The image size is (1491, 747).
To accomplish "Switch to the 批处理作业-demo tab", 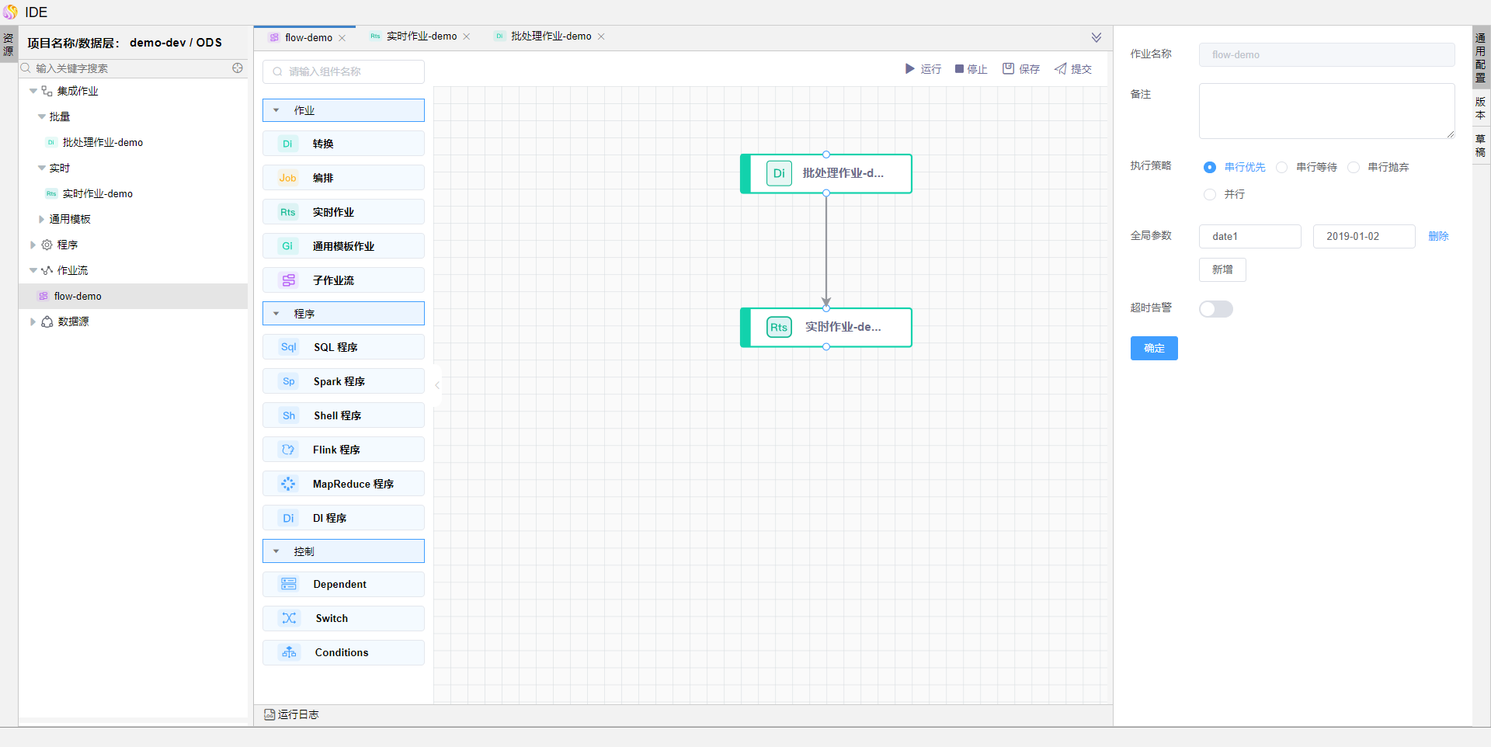I will click(x=551, y=36).
